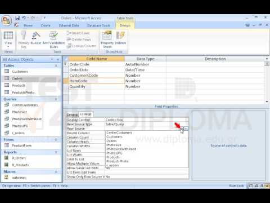This screenshot has height=203, width=270.
Task: Collapse the navigation pane shutter
Action: tap(58, 59)
